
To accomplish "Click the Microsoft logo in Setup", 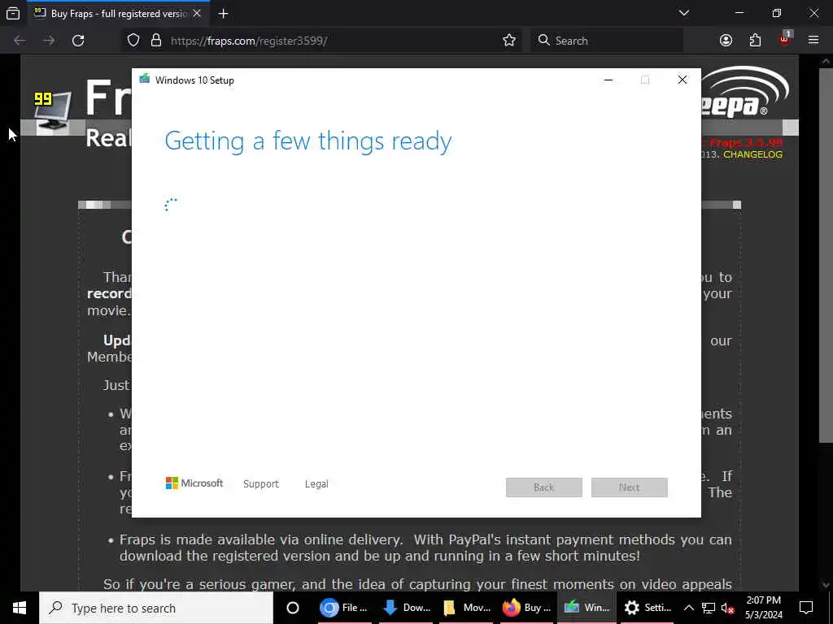I will tap(194, 483).
